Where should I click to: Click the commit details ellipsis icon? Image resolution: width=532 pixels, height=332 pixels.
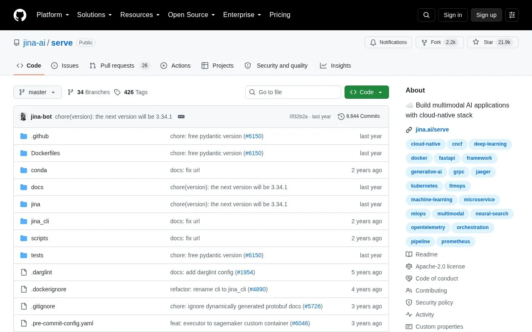[x=181, y=117]
